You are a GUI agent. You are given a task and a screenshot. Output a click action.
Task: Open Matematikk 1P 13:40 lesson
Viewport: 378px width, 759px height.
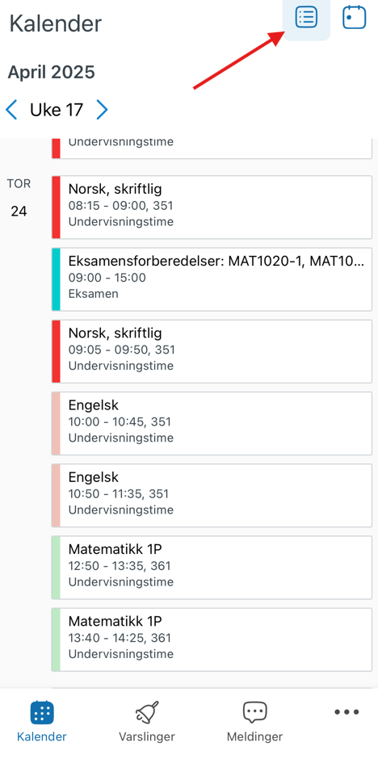[212, 640]
